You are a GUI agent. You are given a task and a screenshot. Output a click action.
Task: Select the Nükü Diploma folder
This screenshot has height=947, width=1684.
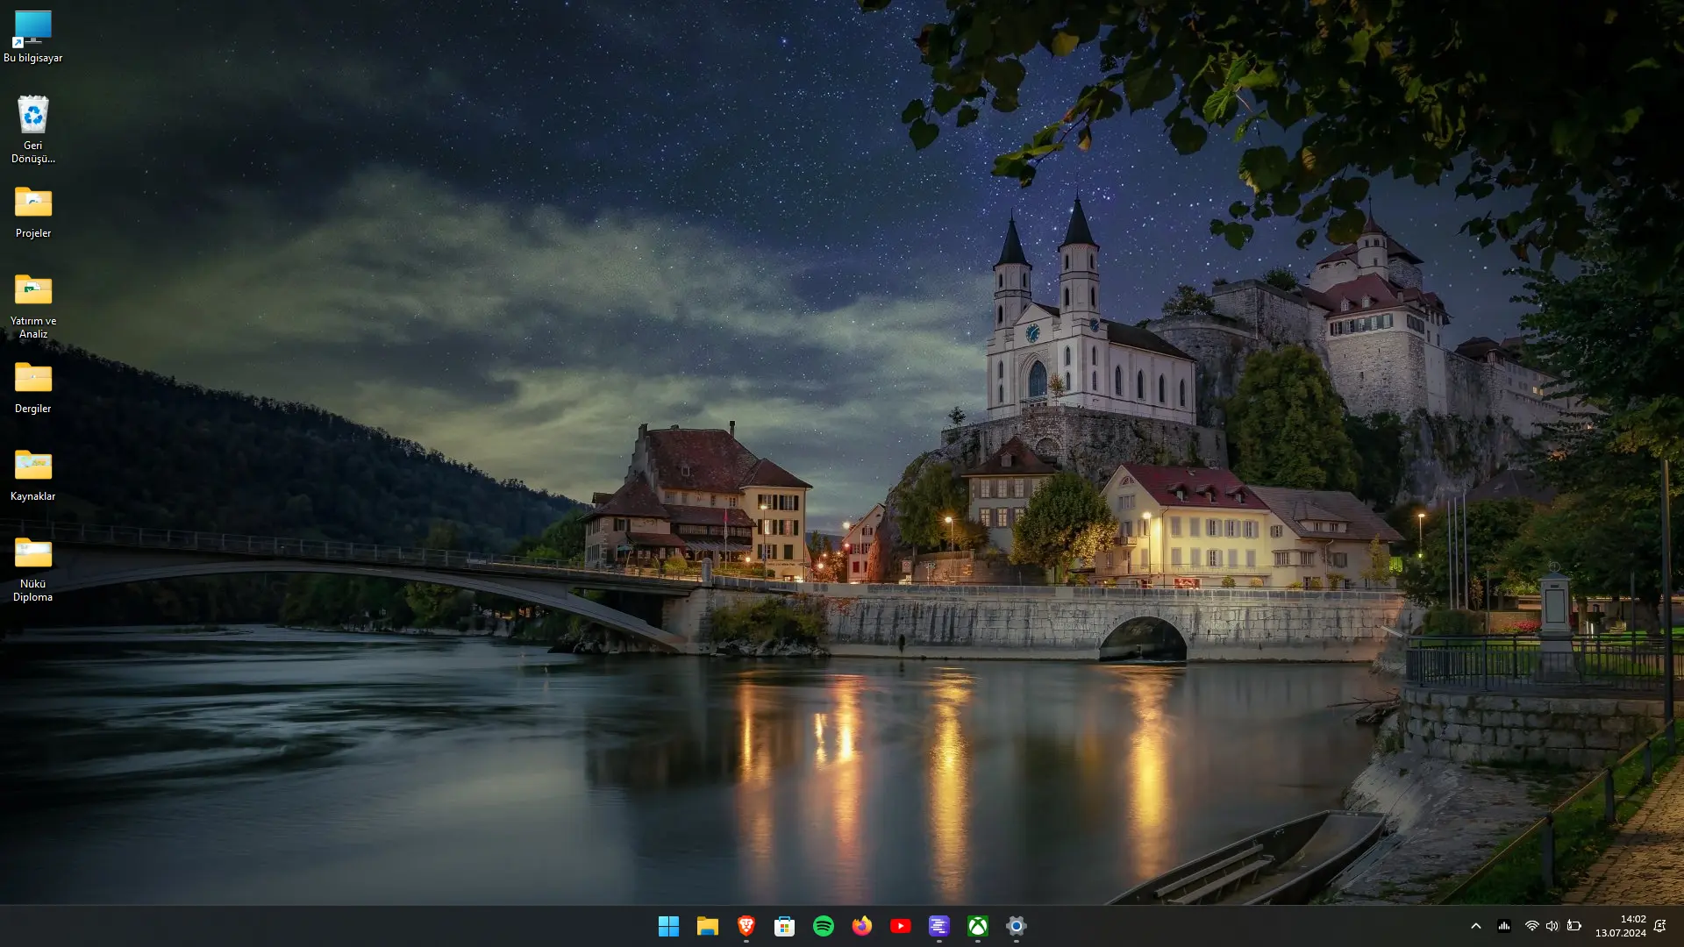click(x=32, y=567)
